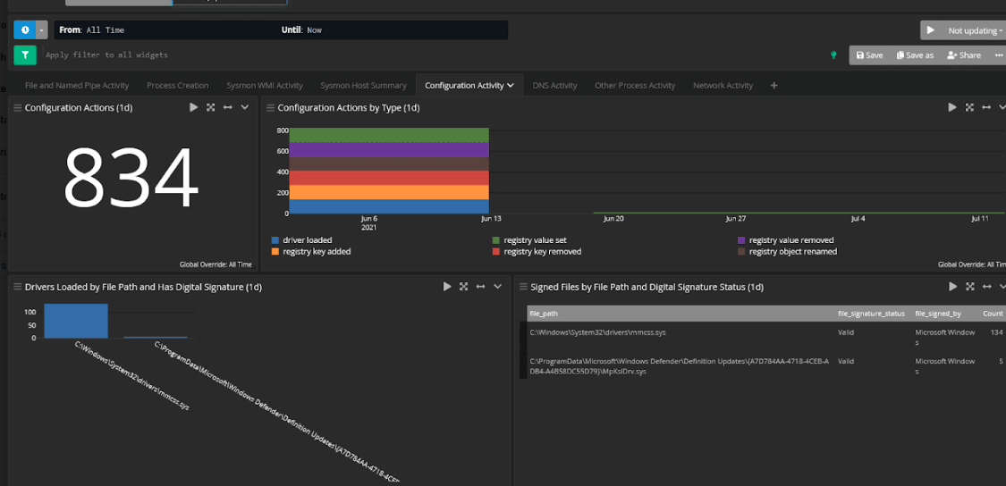Open the time range clock button

24,30
